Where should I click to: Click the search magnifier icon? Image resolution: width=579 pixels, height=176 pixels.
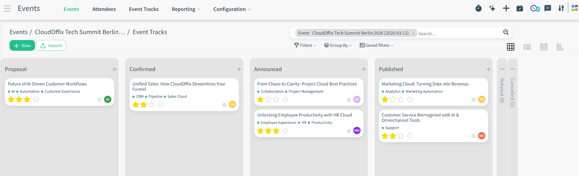click(506, 32)
